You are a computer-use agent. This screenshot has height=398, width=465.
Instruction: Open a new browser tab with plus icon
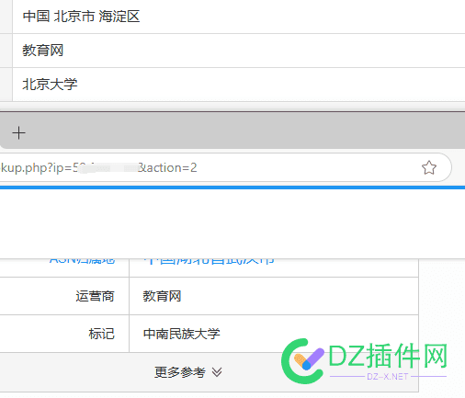point(18,133)
